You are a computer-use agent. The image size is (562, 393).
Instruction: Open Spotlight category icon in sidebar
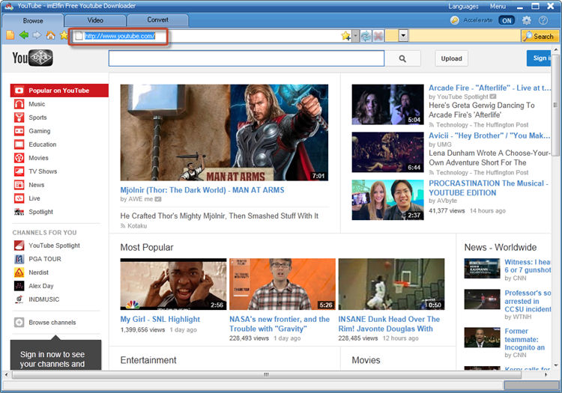pos(19,212)
